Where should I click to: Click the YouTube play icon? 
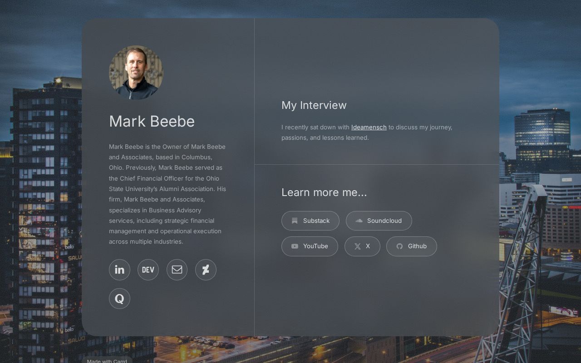[x=295, y=246]
